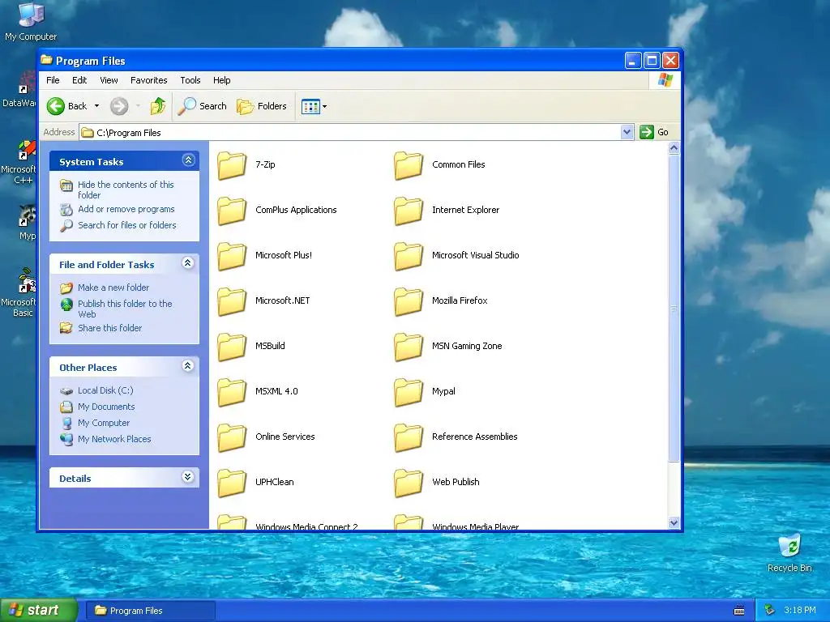The width and height of the screenshot is (830, 622).
Task: Select the Common Files folder icon
Action: (x=409, y=165)
